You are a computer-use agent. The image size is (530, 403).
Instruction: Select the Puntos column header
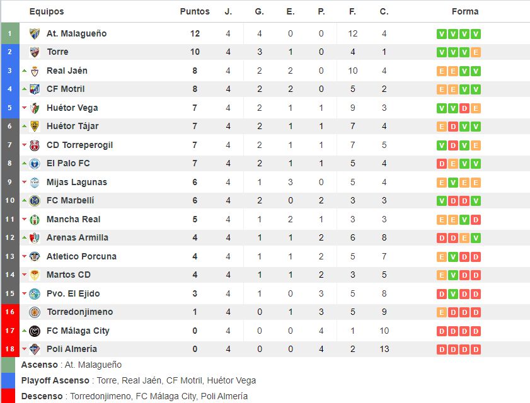click(195, 11)
